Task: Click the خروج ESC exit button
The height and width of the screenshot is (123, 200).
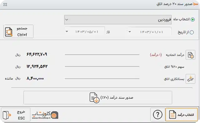Action: 16,115
